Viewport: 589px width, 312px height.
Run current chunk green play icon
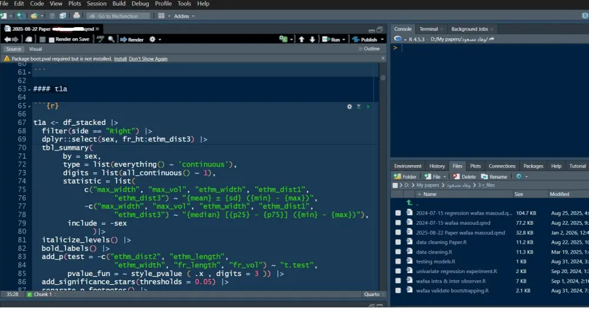368,107
